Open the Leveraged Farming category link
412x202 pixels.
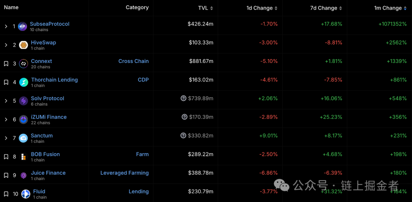[124, 173]
